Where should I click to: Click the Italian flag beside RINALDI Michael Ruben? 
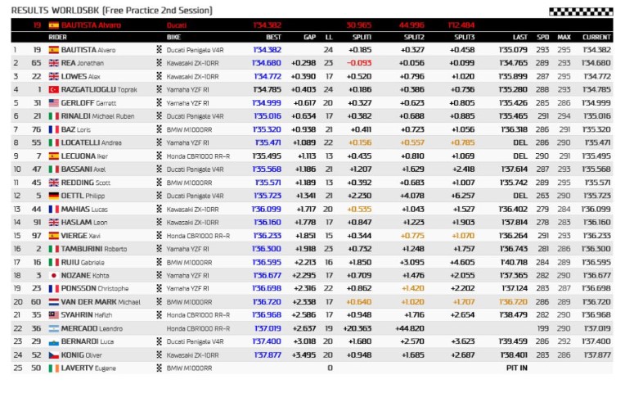(x=53, y=116)
